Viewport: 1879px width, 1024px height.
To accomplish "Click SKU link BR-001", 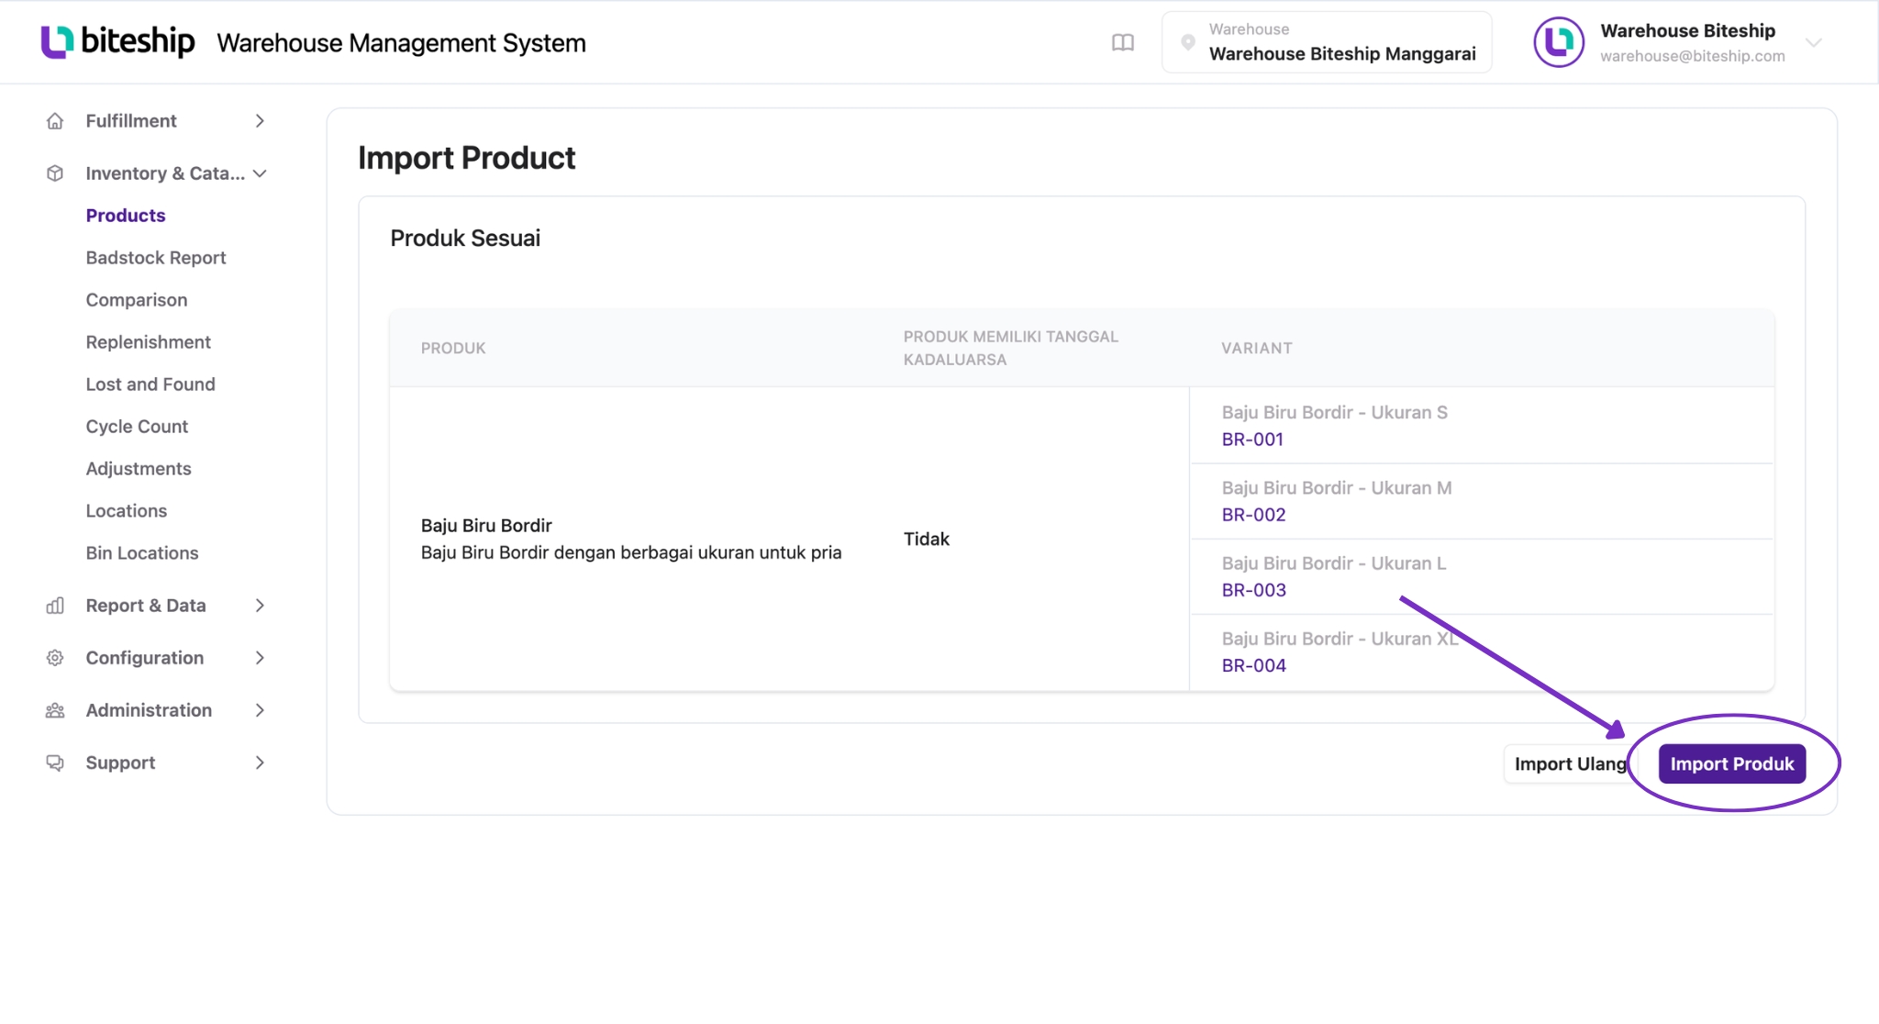I will [x=1252, y=440].
